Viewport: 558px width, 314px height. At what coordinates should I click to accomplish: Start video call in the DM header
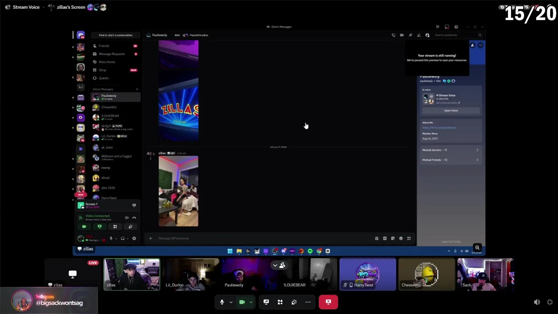point(402,35)
